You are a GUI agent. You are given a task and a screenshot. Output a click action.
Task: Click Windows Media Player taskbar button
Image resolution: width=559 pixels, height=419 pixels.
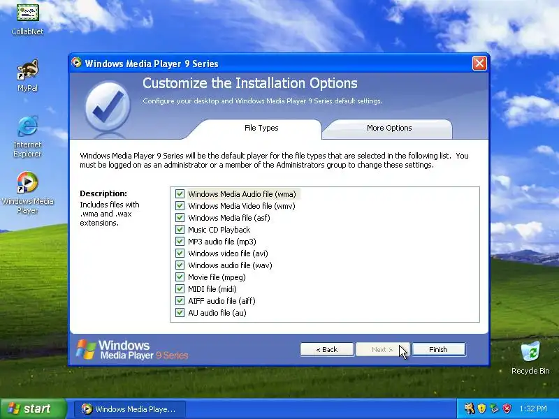click(130, 409)
